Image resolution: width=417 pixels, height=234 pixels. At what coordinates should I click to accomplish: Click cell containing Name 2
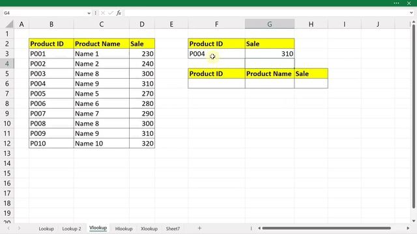pyautogui.click(x=102, y=64)
